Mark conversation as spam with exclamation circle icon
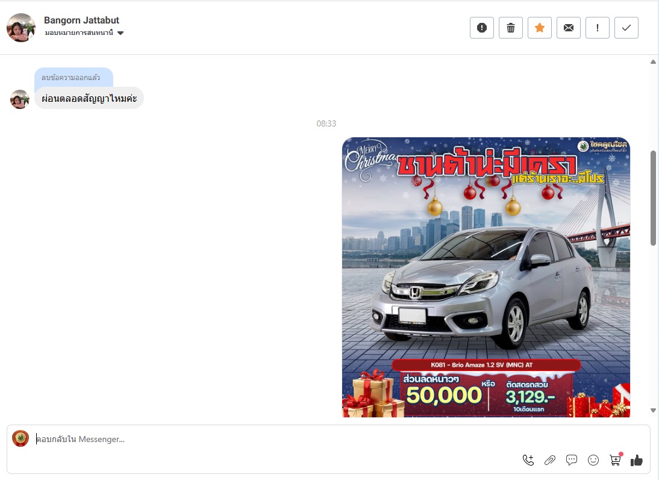This screenshot has width=659, height=480. pos(482,28)
